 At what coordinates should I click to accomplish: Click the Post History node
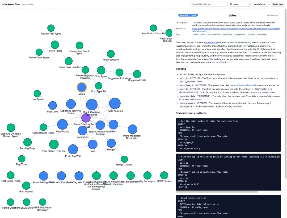coord(62,124)
